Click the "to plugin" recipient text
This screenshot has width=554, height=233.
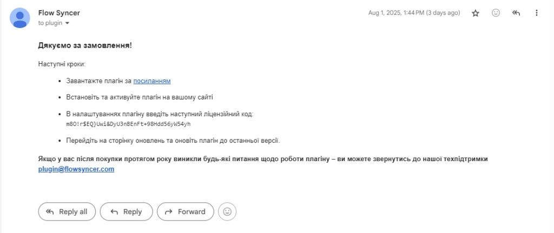click(50, 23)
